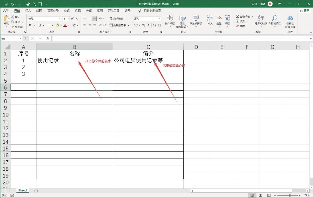Open the Name Box dropdown arrow
This screenshot has height=198, width=313.
(x=20, y=39)
